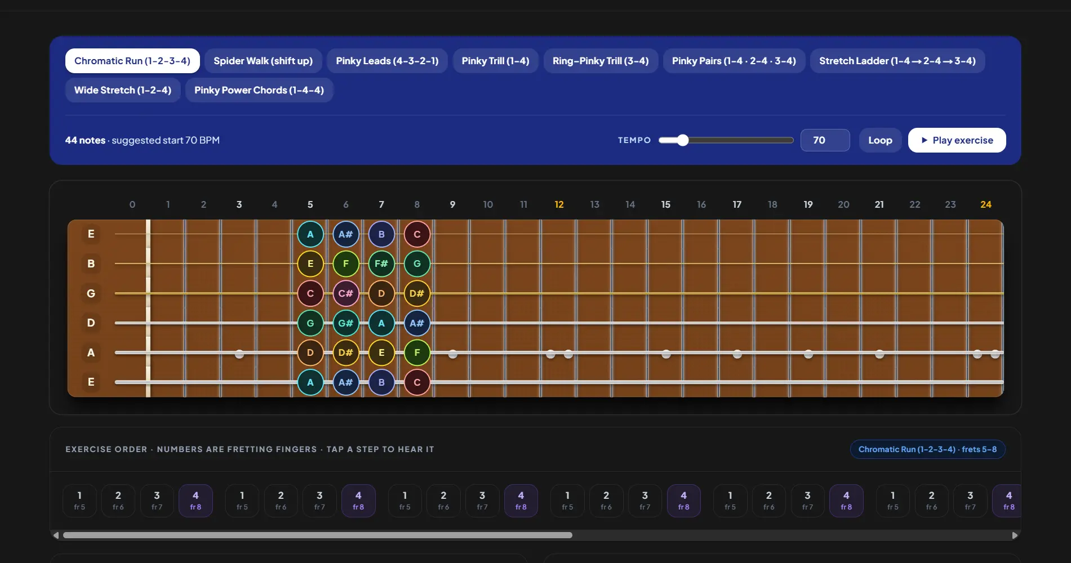
Task: Click the "44 notes" count text
Action: point(85,140)
